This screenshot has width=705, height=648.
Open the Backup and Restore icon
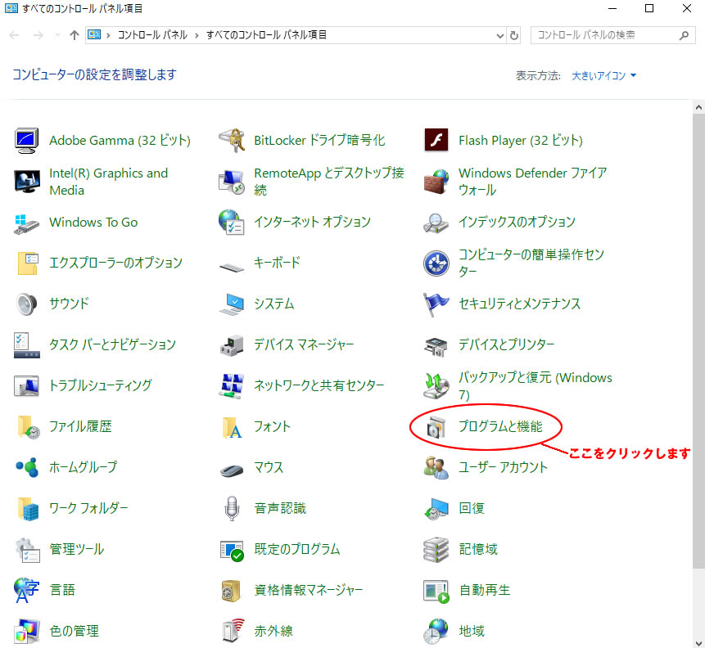click(x=436, y=386)
